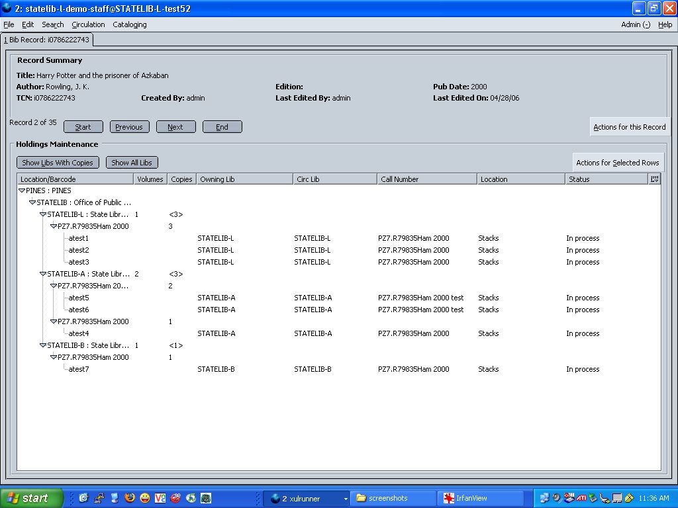Collapse the STATELIB-L library node
Screen dimensions: 678x508
43,214
